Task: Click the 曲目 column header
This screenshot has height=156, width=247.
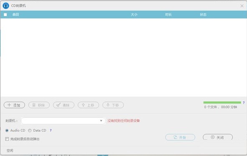Action: point(16,15)
